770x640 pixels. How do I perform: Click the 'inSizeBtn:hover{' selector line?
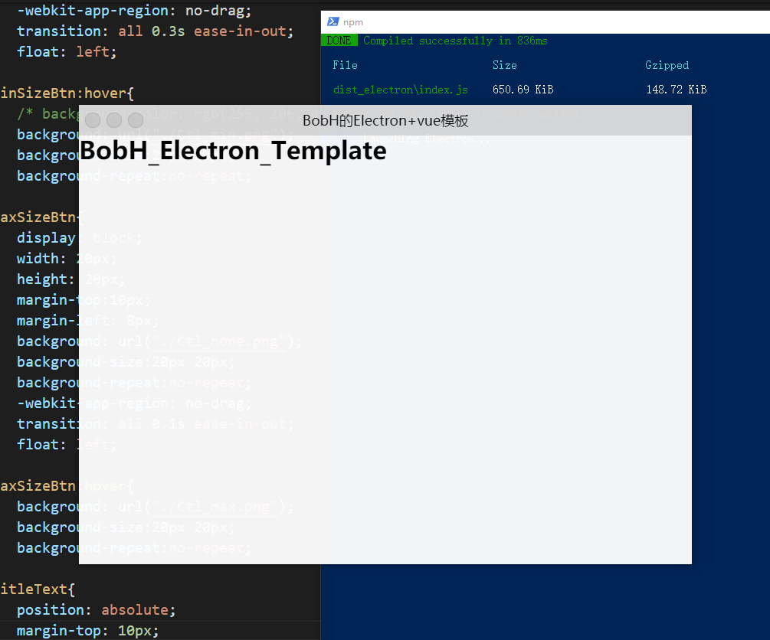(x=67, y=93)
